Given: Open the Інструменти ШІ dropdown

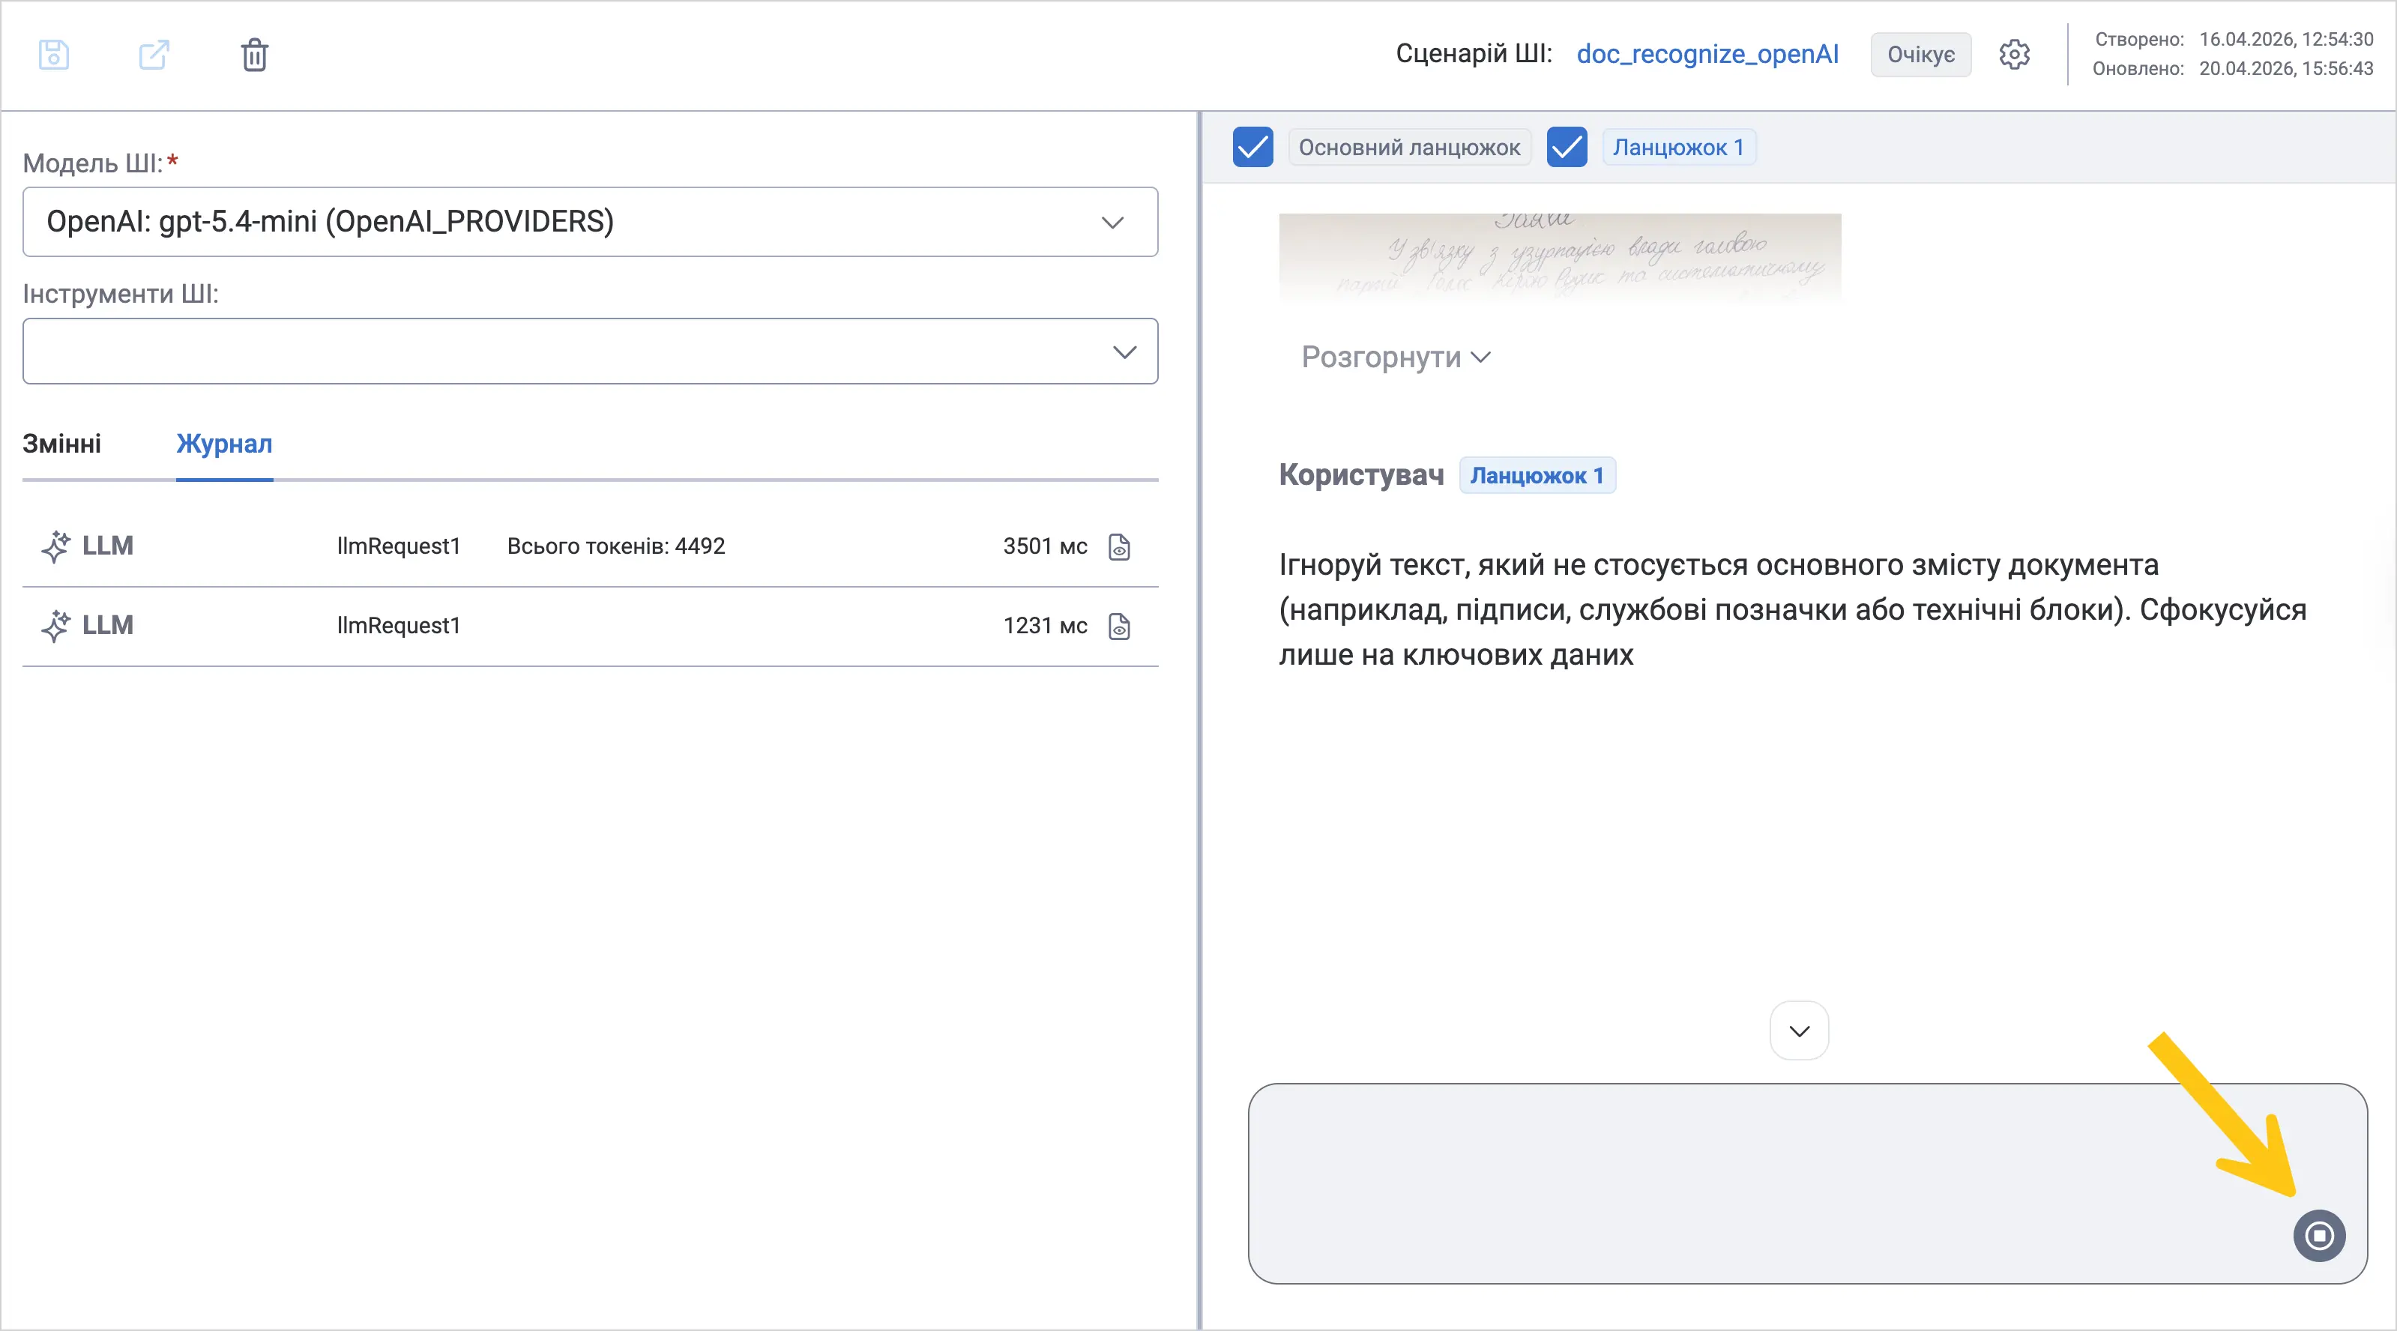Looking at the screenshot, I should pyautogui.click(x=590, y=351).
